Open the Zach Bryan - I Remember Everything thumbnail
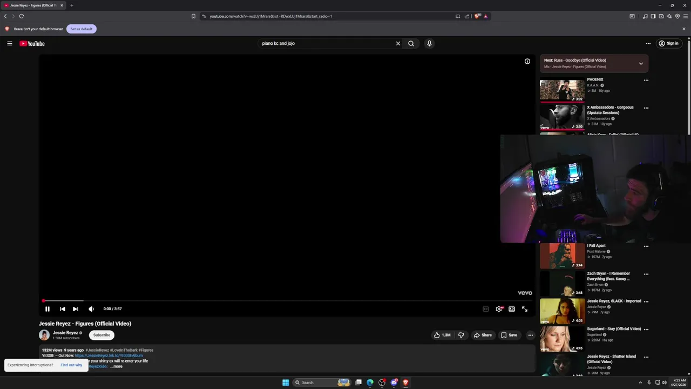691x389 pixels. coord(562,284)
